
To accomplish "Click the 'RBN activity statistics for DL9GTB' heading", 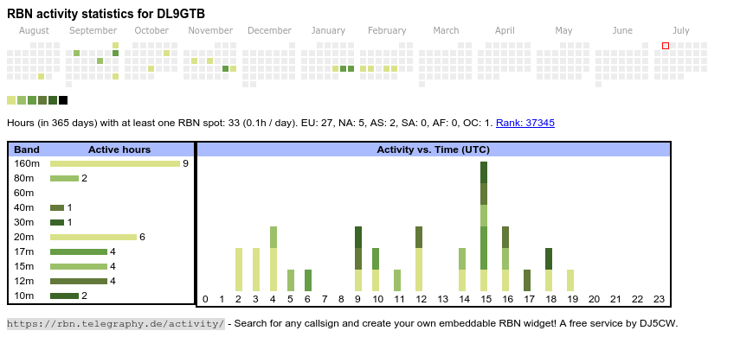I will pyautogui.click(x=106, y=14).
